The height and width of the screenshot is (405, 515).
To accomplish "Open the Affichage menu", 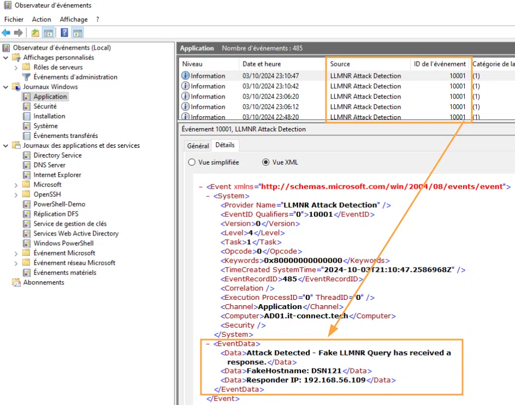I will (73, 20).
